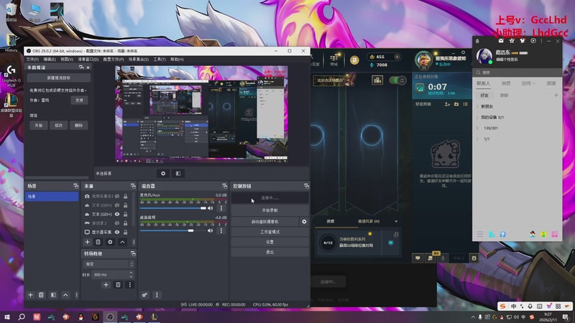This screenshot has height=323, width=575.
Task: Open source properties gear in 来源 panel toolbar
Action: [x=110, y=242]
